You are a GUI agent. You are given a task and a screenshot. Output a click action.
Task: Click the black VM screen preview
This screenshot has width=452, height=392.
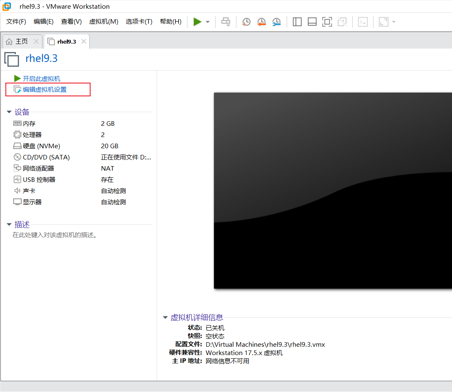pos(333,191)
